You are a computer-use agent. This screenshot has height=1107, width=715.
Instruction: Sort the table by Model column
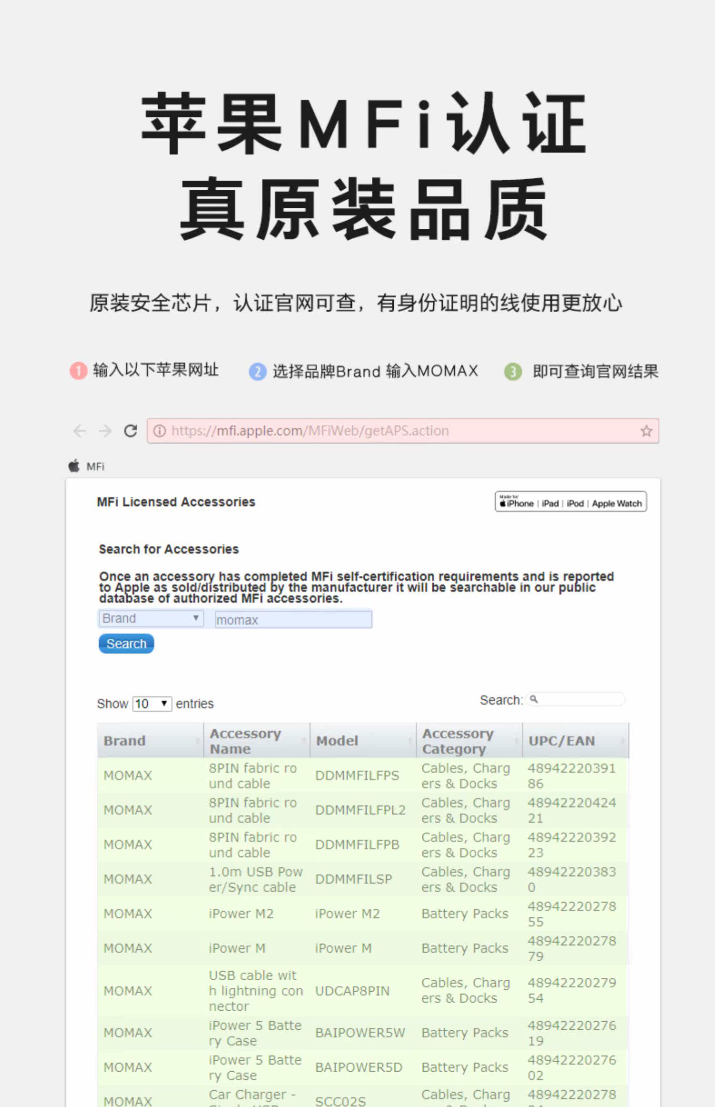(363, 740)
